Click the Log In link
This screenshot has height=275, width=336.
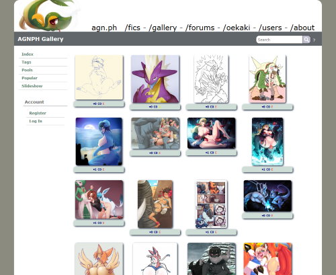pyautogui.click(x=36, y=121)
